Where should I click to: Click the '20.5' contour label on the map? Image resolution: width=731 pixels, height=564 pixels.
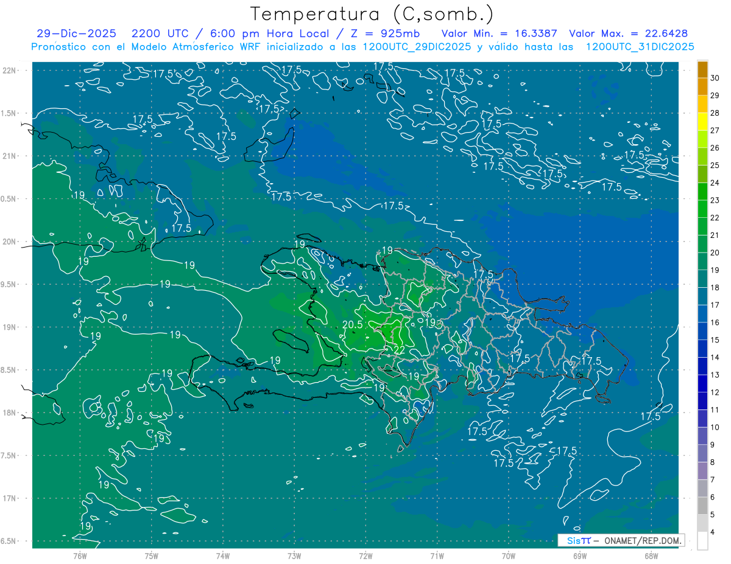353,325
